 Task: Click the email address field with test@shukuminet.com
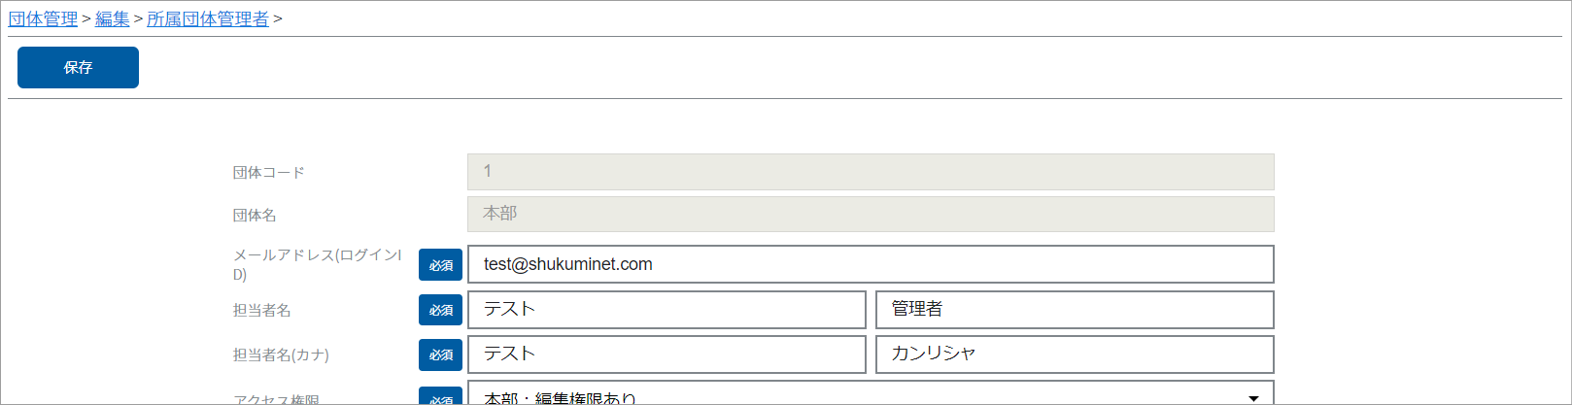pyautogui.click(x=871, y=264)
